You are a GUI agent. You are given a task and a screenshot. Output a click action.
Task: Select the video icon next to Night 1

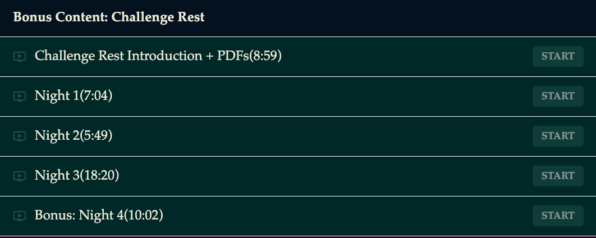click(20, 96)
